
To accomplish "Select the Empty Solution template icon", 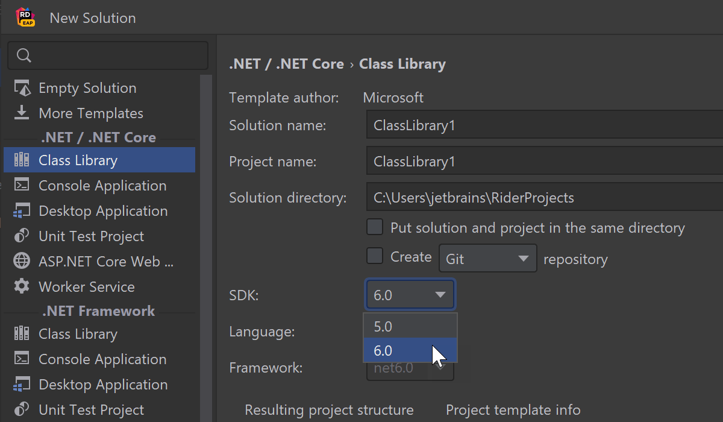I will (x=22, y=88).
